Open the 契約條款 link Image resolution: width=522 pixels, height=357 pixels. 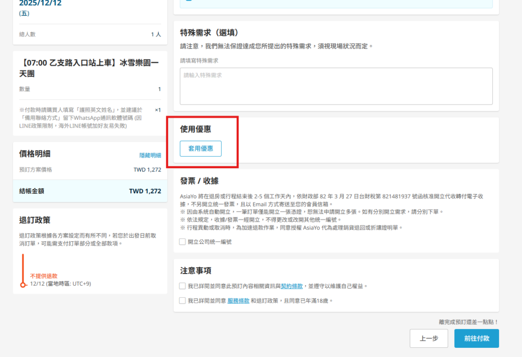[292, 286]
